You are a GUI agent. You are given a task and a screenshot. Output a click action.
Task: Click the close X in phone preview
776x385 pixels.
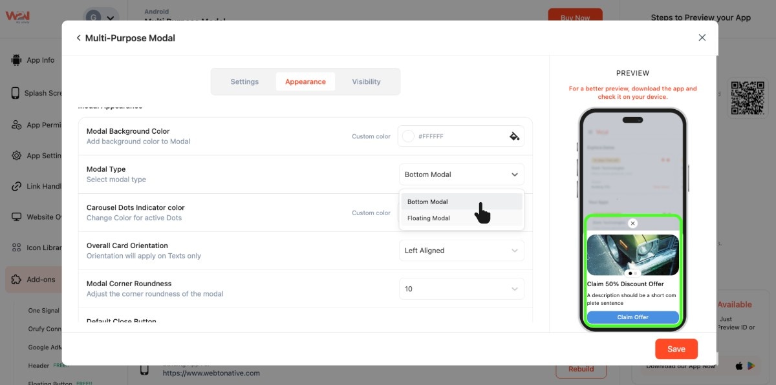coord(632,224)
